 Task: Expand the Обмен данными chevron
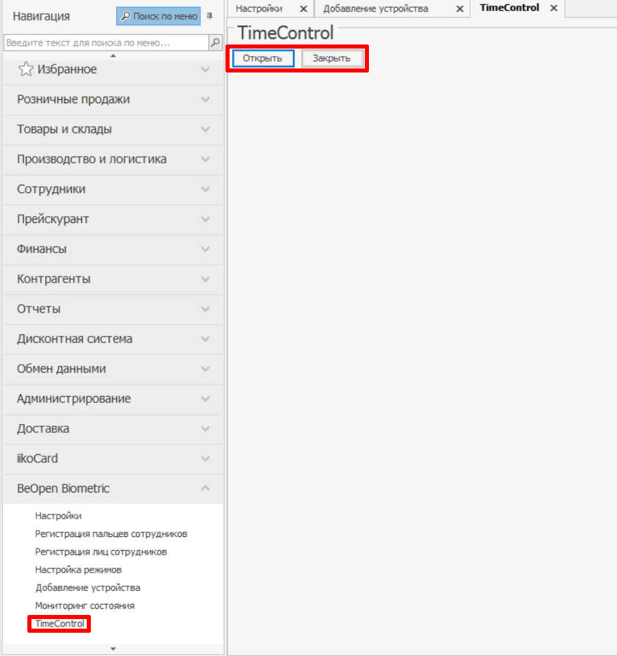click(x=205, y=369)
